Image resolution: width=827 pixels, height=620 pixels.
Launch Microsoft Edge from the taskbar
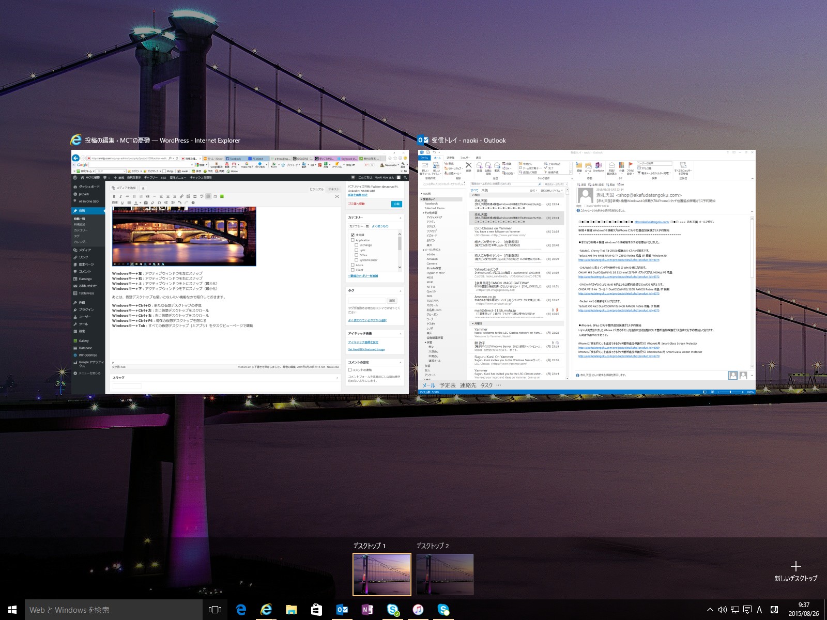[x=241, y=610]
